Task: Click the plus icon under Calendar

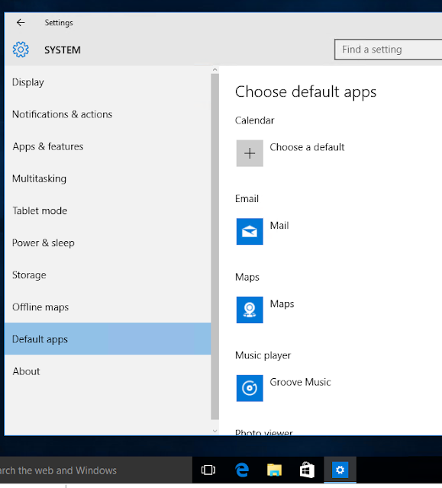Action: pos(250,153)
